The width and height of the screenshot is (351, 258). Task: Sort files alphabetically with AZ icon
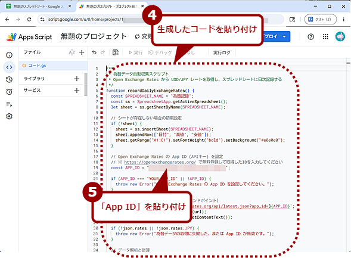[x=72, y=52]
